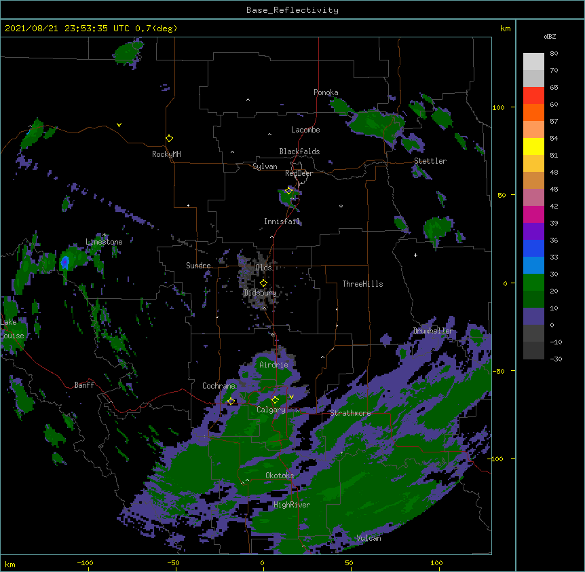Screen dimensions: 585x572
Task: Click the 54 dBZ yellow color swatch
Action: click(533, 146)
